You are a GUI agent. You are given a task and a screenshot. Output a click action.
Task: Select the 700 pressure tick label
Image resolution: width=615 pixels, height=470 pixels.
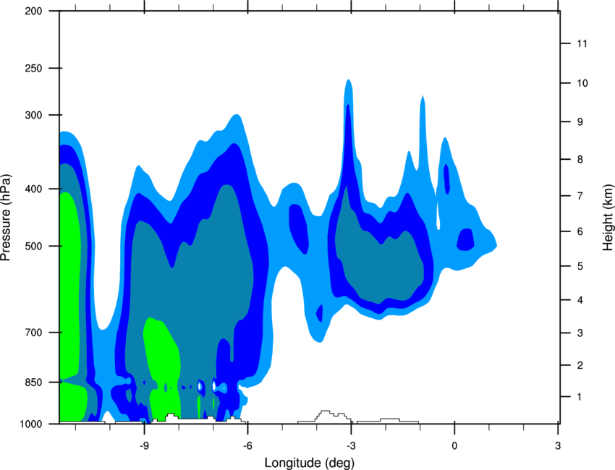click(x=34, y=333)
